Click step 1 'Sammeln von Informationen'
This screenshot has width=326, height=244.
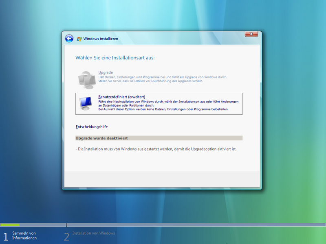(24, 235)
